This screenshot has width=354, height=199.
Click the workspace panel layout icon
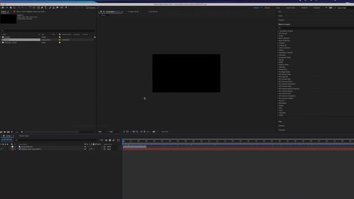(331, 8)
